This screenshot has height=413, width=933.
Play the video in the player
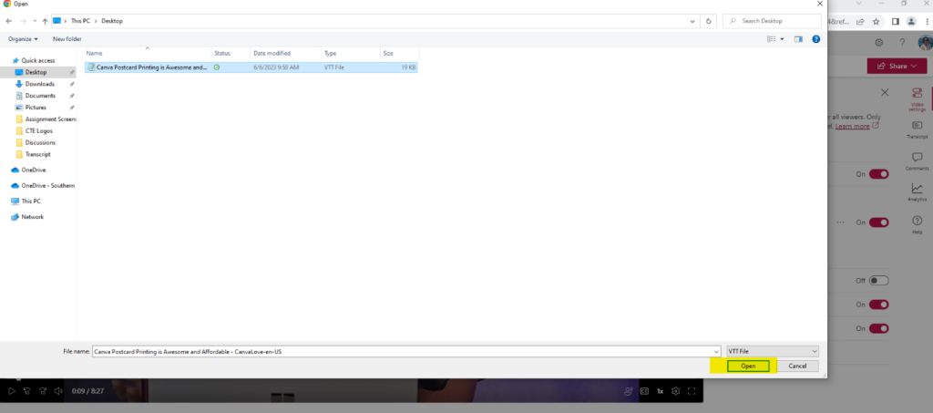11,391
